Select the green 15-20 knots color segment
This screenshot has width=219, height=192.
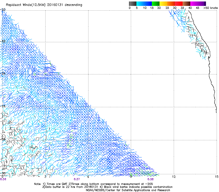tap(156, 4)
